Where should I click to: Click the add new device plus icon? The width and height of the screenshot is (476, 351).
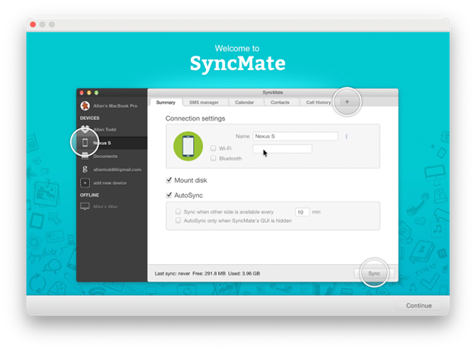click(85, 183)
